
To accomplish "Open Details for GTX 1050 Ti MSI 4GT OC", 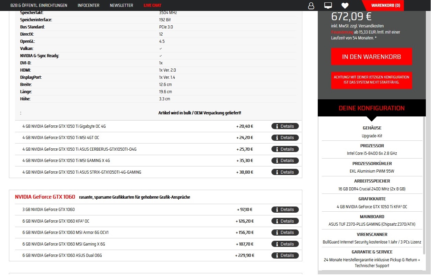I will click(x=285, y=138).
